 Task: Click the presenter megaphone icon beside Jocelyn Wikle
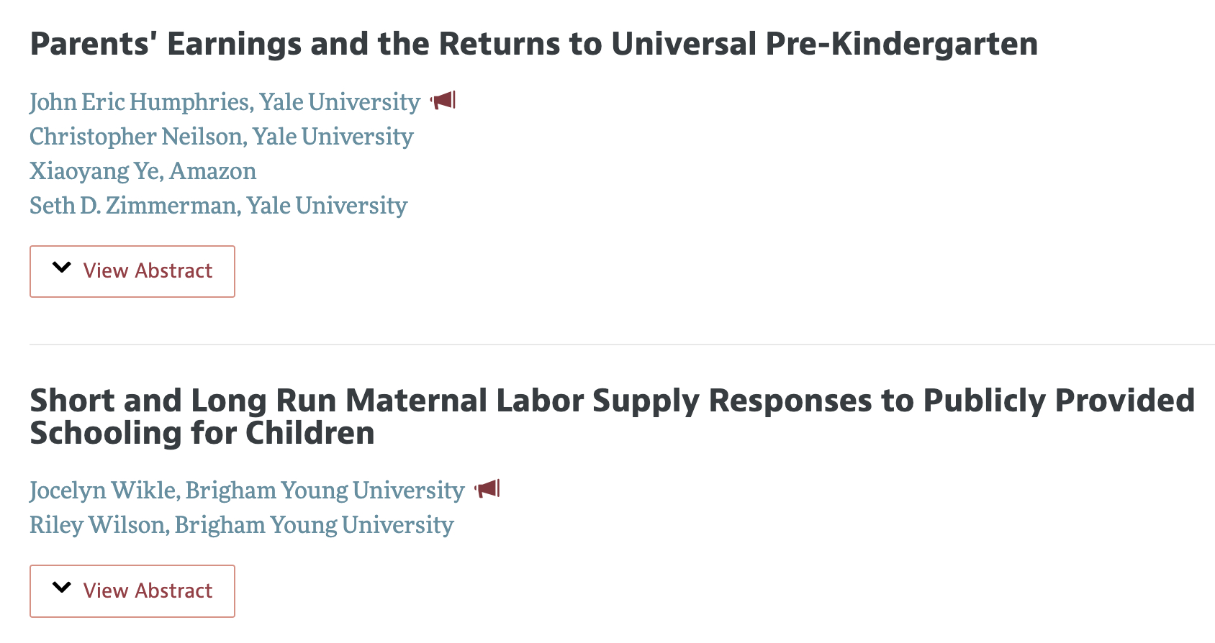(487, 489)
